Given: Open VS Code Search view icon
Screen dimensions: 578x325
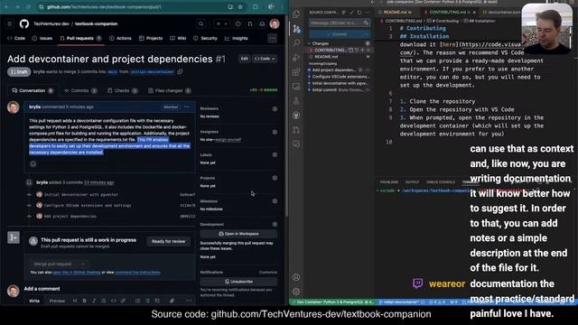Looking at the screenshot, I should point(296,42).
